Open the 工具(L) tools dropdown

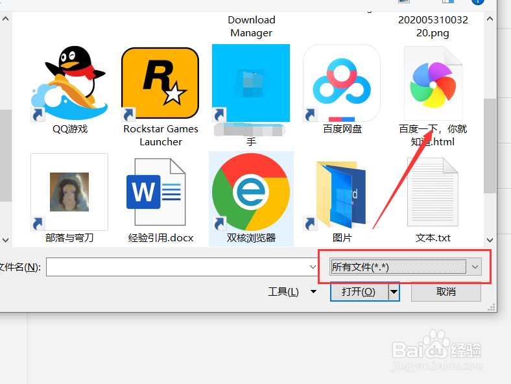coord(292,292)
